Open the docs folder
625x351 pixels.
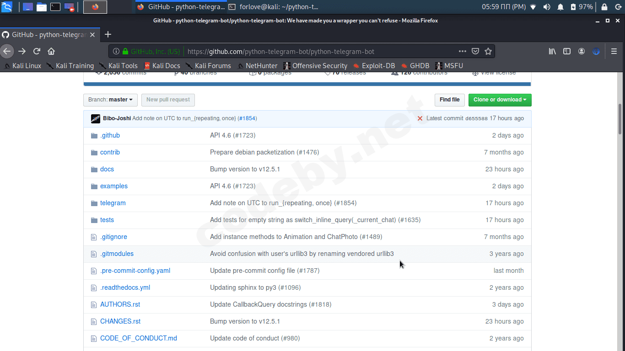pyautogui.click(x=107, y=169)
